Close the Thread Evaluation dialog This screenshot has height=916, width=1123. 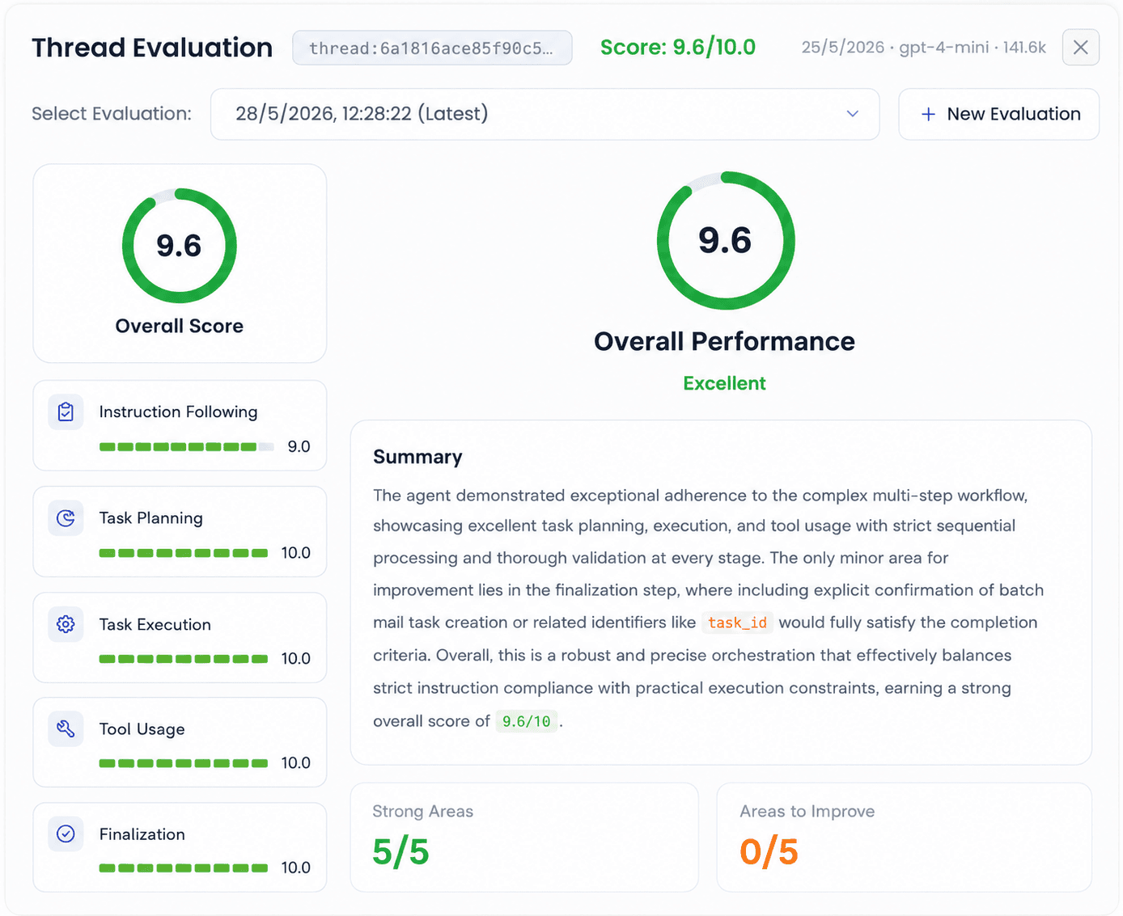pyautogui.click(x=1080, y=48)
